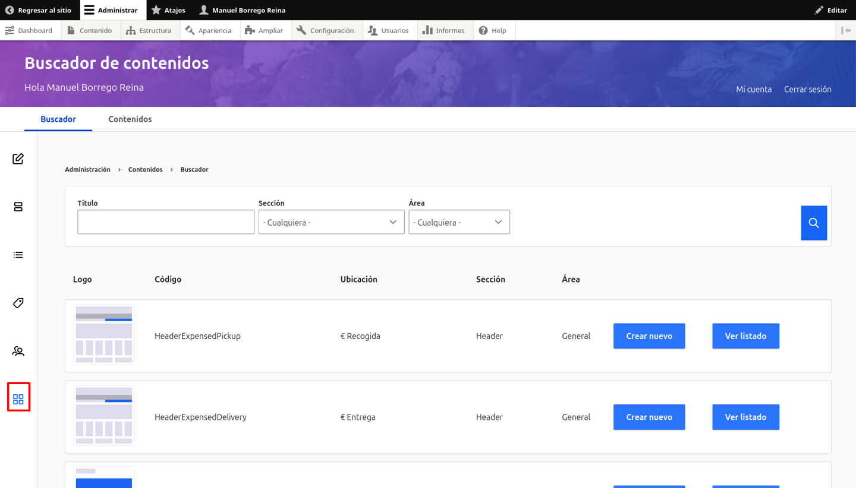Open the tag sidebar icon
The height and width of the screenshot is (488, 856).
coord(18,303)
